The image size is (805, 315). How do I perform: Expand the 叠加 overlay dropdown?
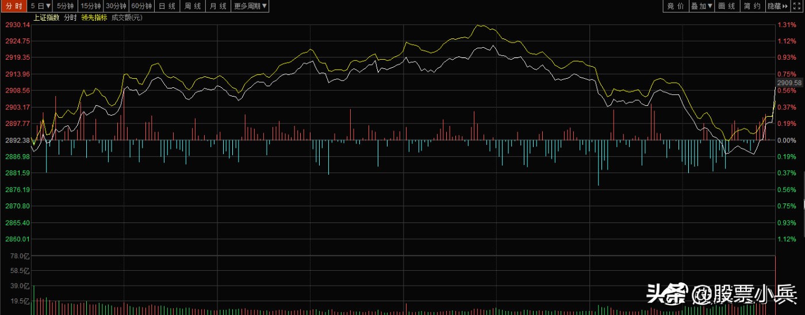[x=701, y=6]
